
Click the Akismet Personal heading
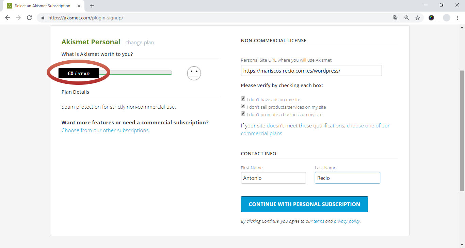91,42
